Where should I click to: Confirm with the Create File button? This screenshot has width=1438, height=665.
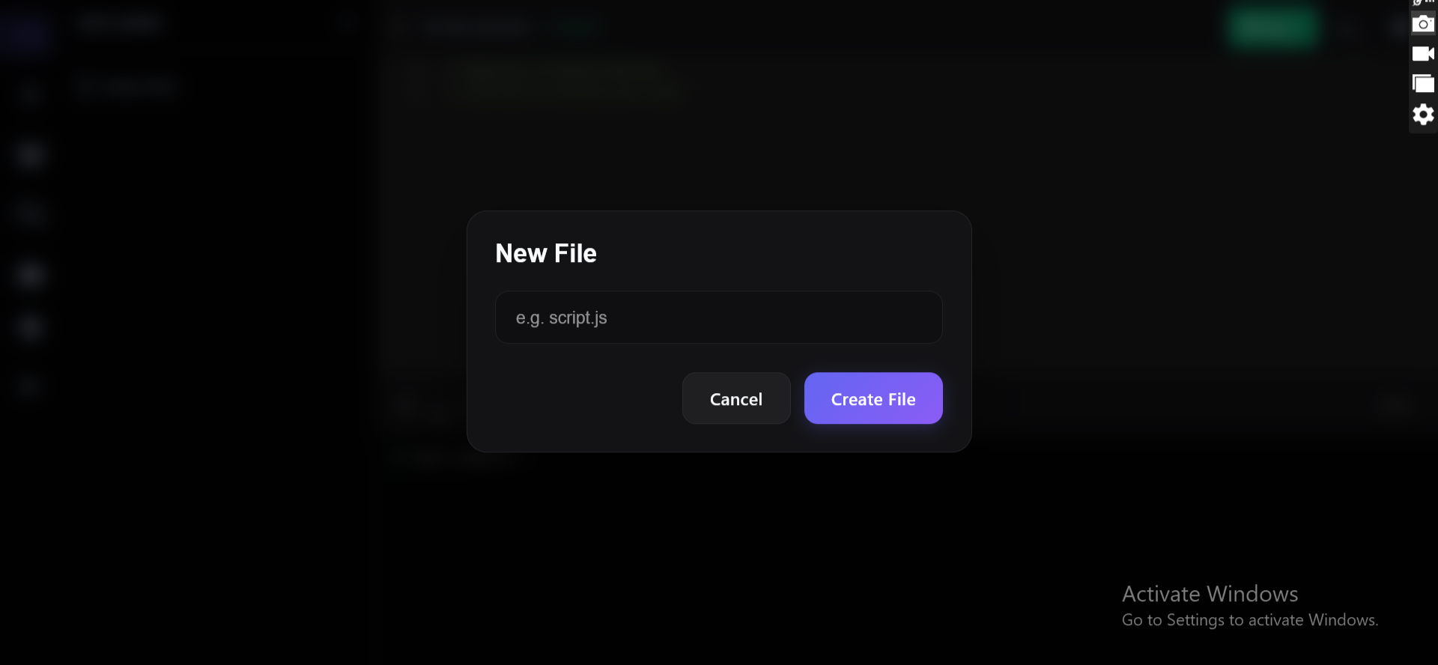point(873,398)
